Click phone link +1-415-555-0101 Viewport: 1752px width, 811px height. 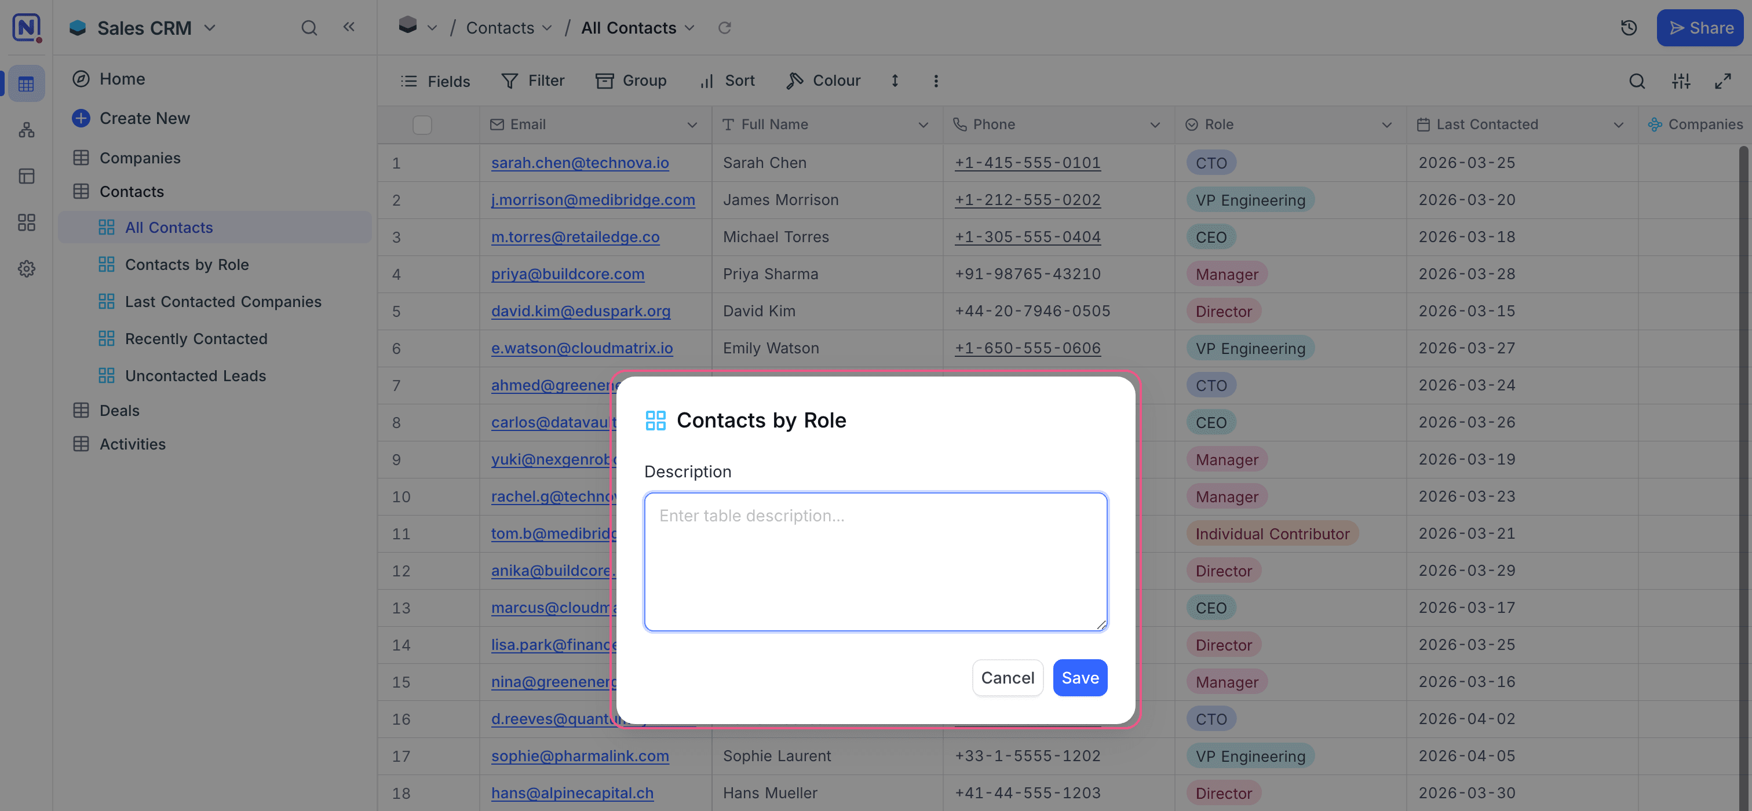pyautogui.click(x=1028, y=163)
